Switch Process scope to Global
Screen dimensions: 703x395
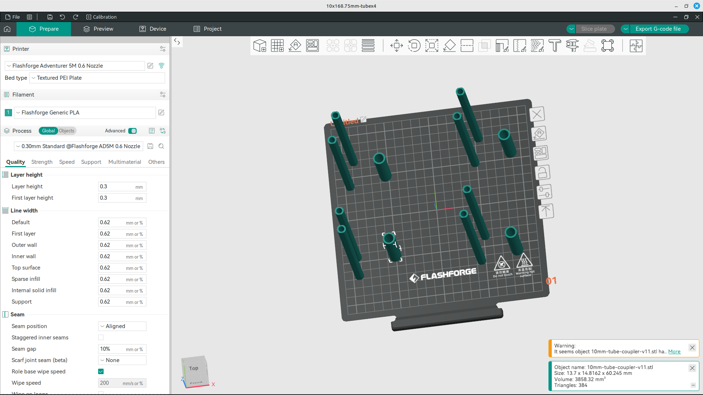(48, 131)
